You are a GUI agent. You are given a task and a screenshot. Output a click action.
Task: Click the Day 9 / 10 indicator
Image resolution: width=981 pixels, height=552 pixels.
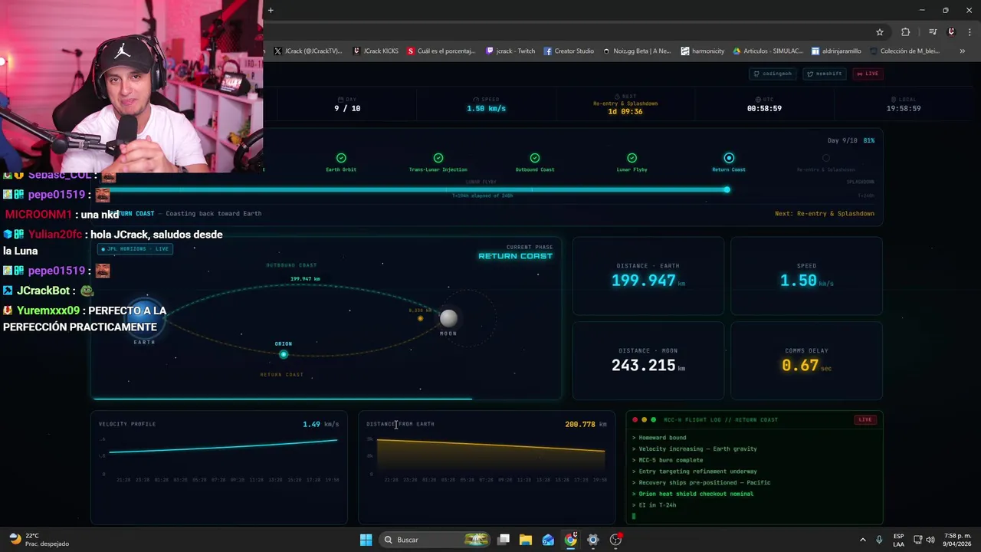point(347,109)
